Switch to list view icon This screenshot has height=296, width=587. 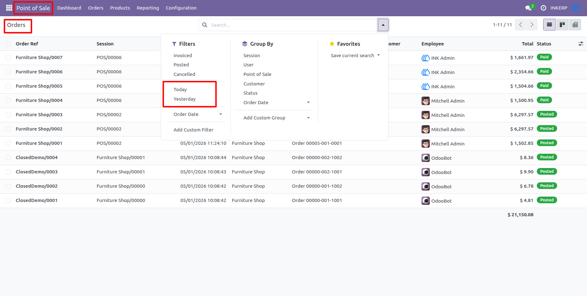pyautogui.click(x=549, y=25)
